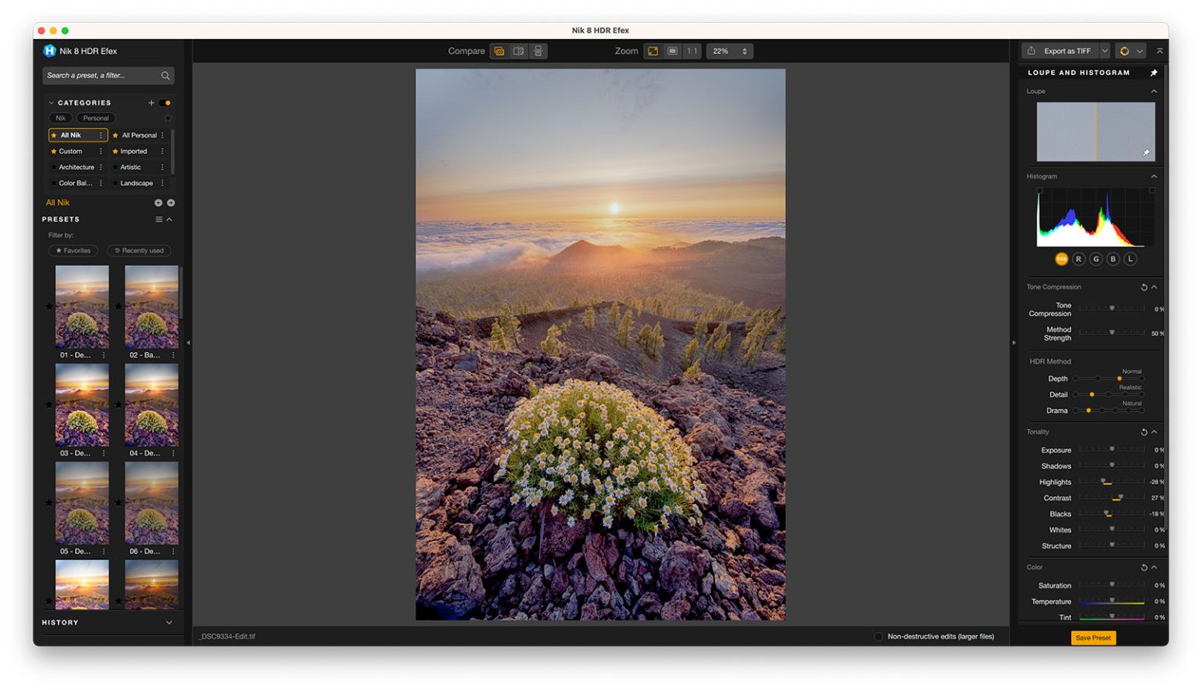The width and height of the screenshot is (1202, 690).
Task: Open the zoom percentage dropdown
Action: (x=729, y=51)
